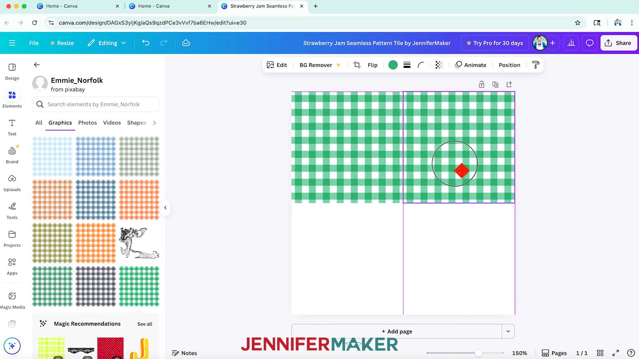The image size is (639, 359).
Task: Click the Flip button
Action: click(372, 65)
